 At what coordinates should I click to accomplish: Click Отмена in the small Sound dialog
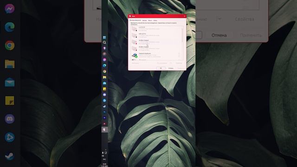click(171, 68)
